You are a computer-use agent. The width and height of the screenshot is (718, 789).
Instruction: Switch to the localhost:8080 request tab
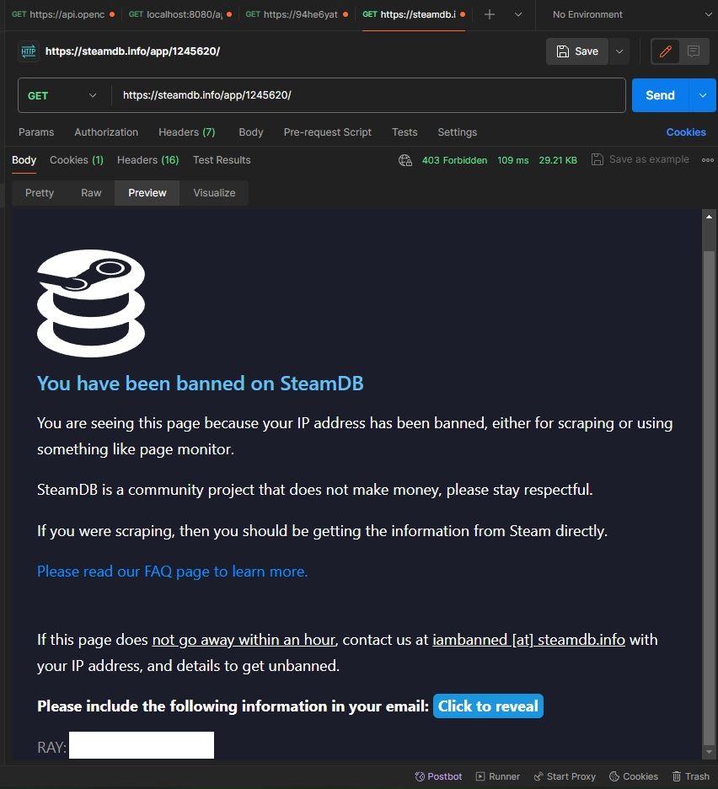click(x=179, y=14)
